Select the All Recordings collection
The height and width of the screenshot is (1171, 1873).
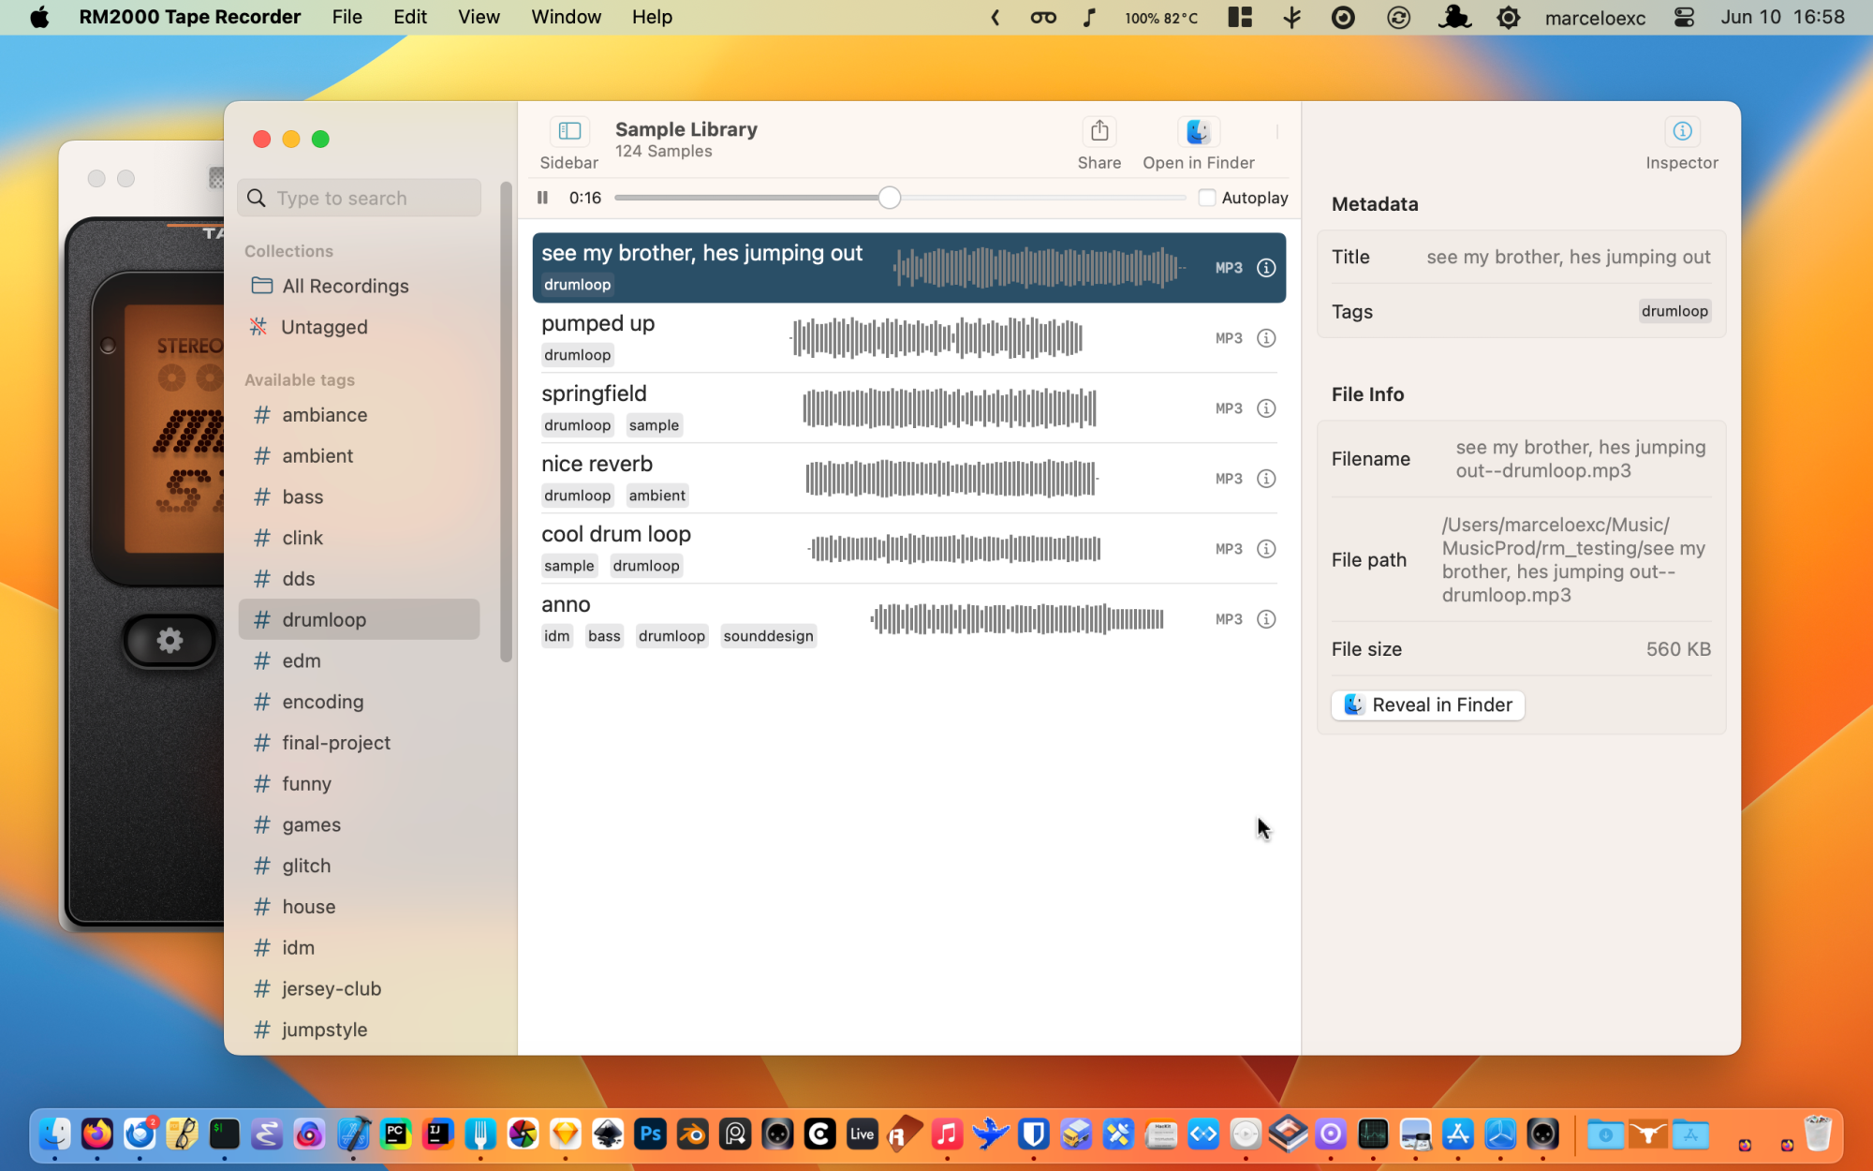click(345, 286)
